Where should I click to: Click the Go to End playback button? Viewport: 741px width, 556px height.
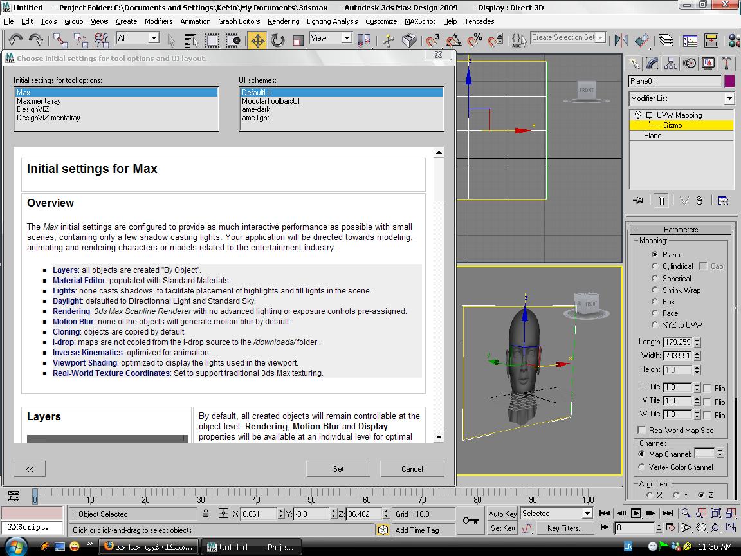click(667, 514)
